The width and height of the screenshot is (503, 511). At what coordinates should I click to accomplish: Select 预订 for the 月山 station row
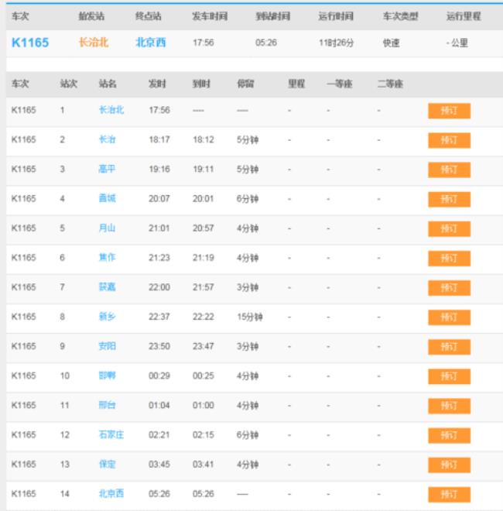[x=449, y=228]
